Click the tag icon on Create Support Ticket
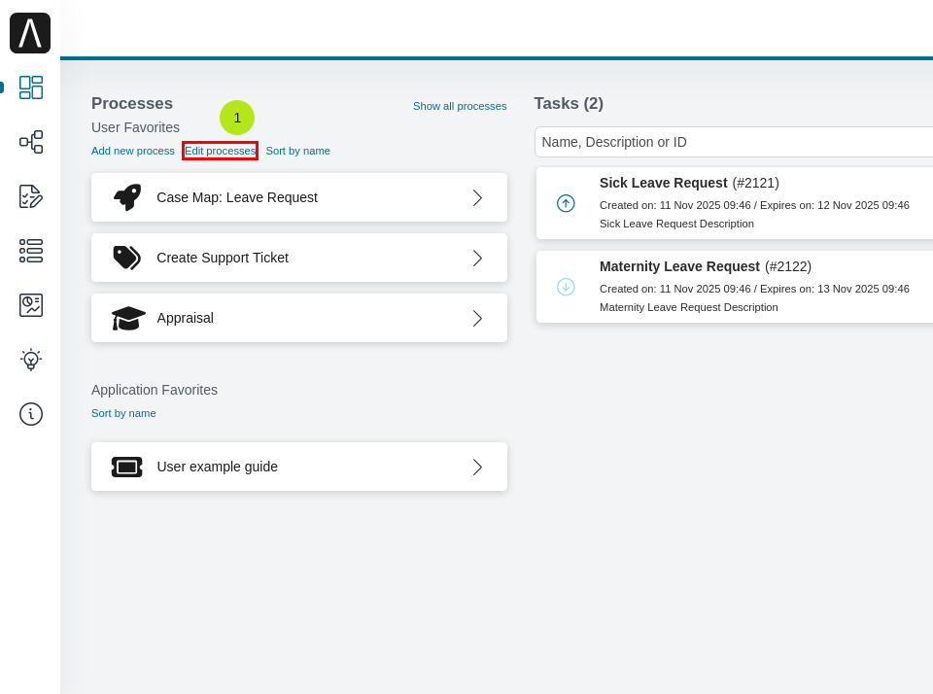 [125, 257]
